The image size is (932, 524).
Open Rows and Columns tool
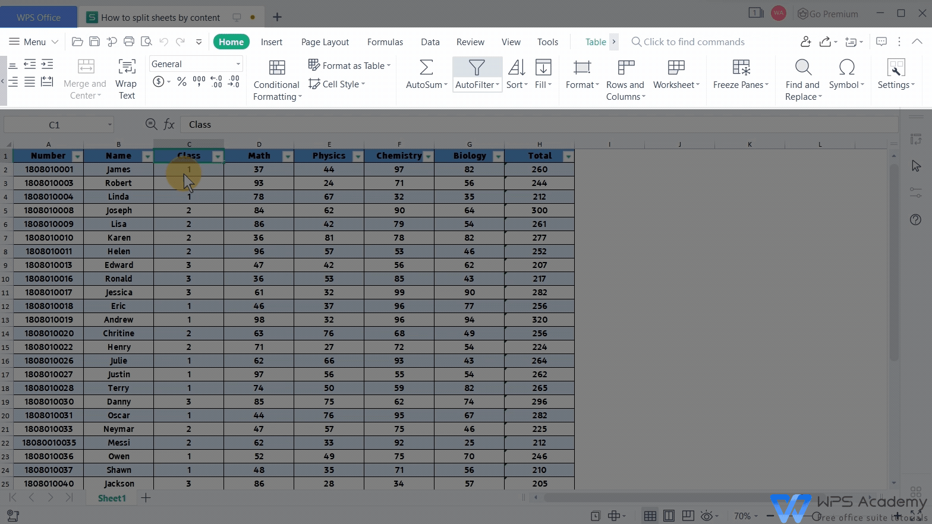click(625, 80)
